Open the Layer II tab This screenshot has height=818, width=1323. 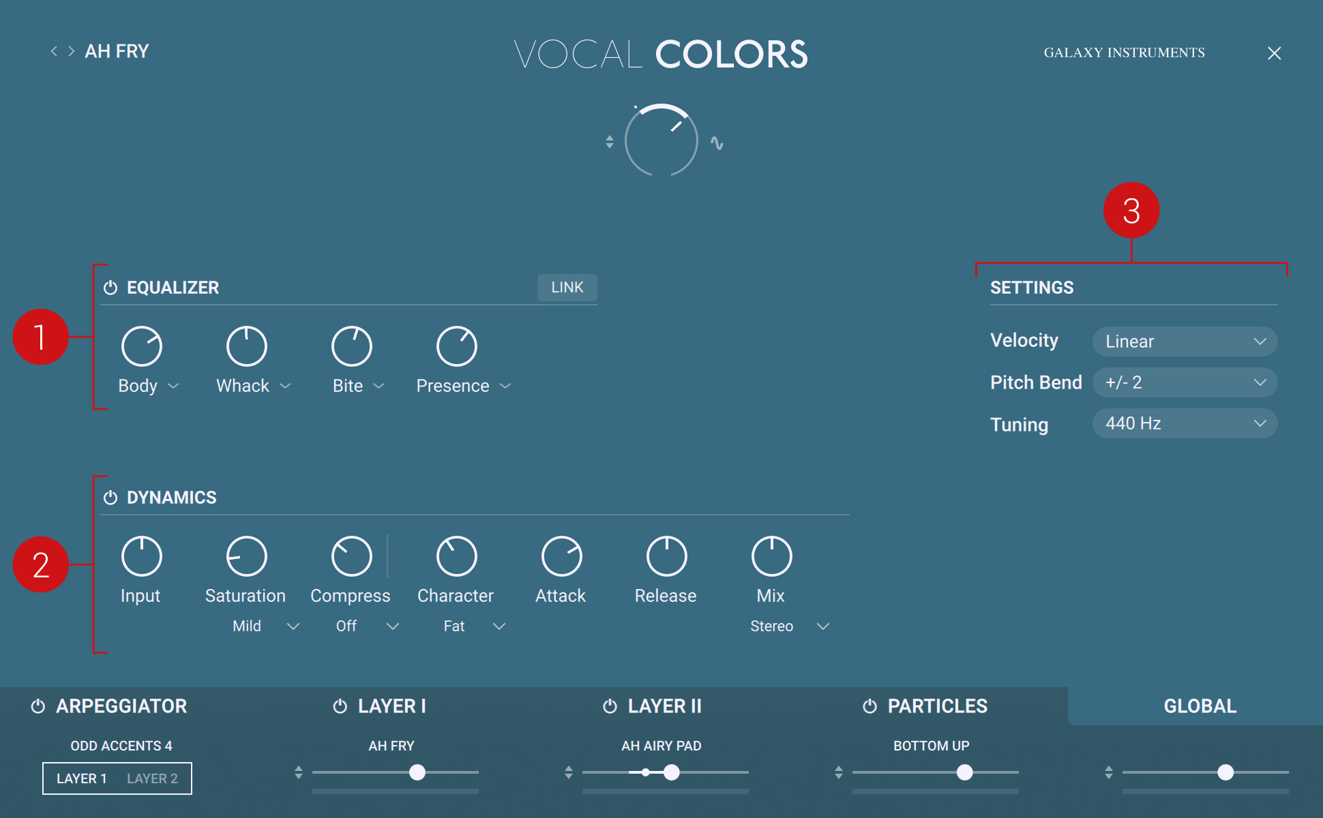(664, 706)
